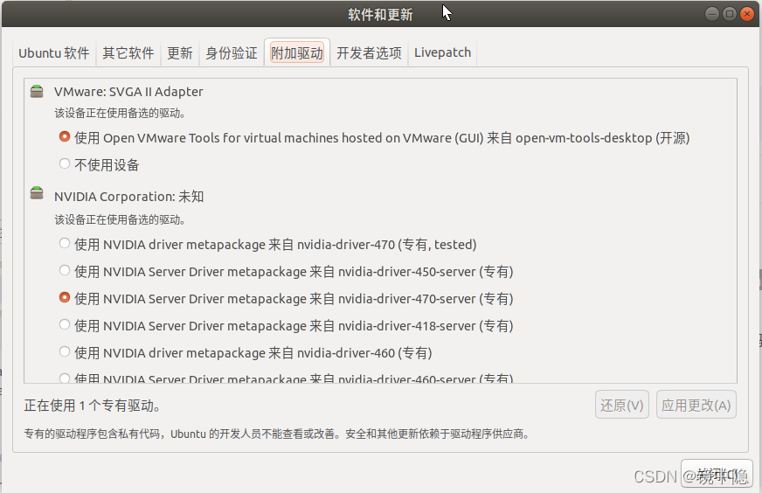Click the 还原(V) button

[621, 405]
